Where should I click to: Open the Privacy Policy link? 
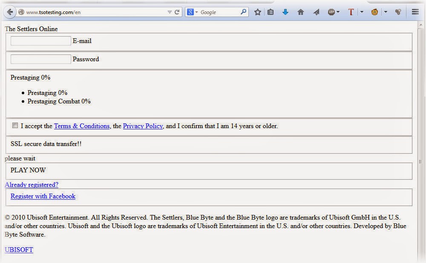click(x=143, y=126)
